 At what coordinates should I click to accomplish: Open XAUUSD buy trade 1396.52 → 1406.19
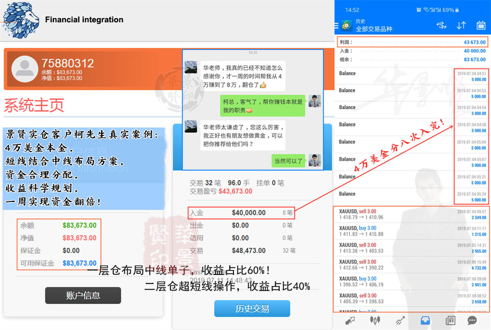tap(412, 282)
